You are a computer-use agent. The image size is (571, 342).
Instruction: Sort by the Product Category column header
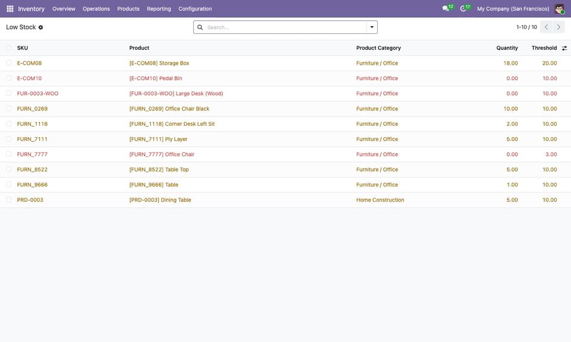pos(378,48)
